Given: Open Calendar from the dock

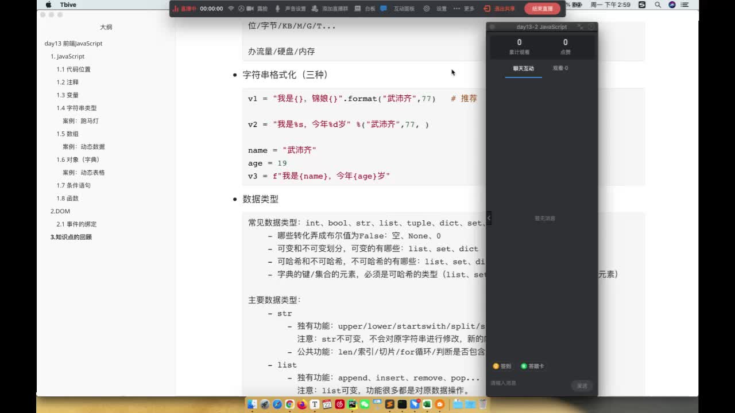Looking at the screenshot, I should [327, 404].
